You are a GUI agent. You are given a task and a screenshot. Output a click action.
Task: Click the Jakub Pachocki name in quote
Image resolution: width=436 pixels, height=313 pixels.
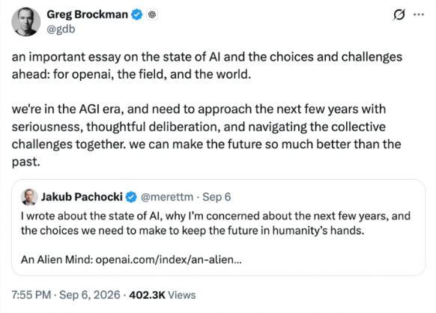click(82, 197)
